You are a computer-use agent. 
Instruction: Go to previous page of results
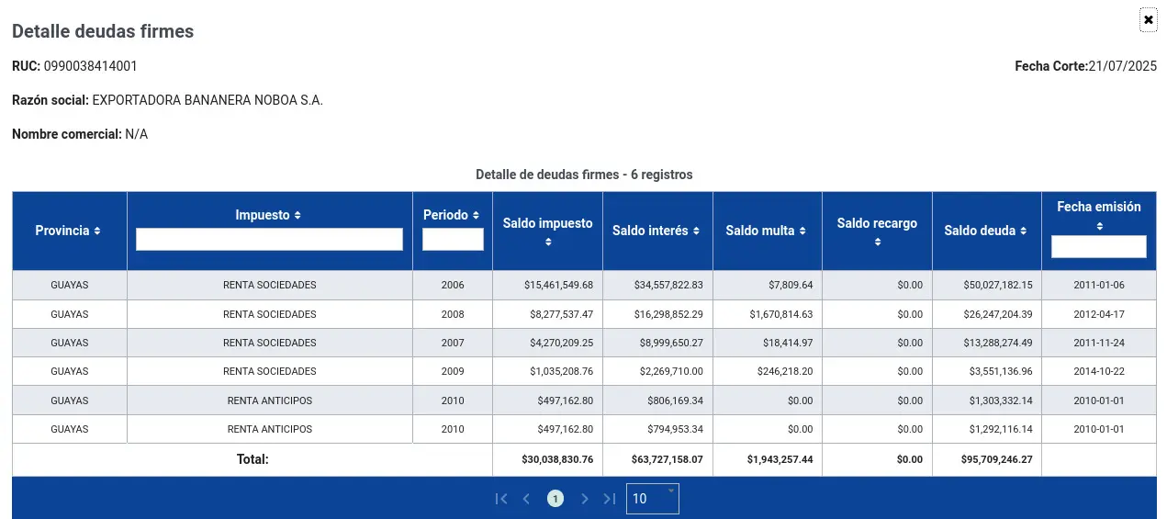(x=526, y=499)
